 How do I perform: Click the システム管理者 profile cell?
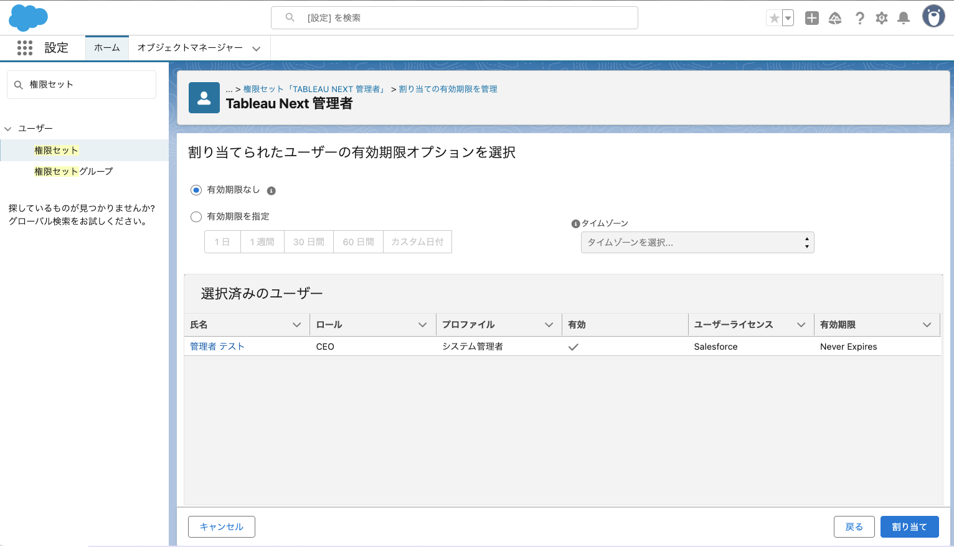473,347
